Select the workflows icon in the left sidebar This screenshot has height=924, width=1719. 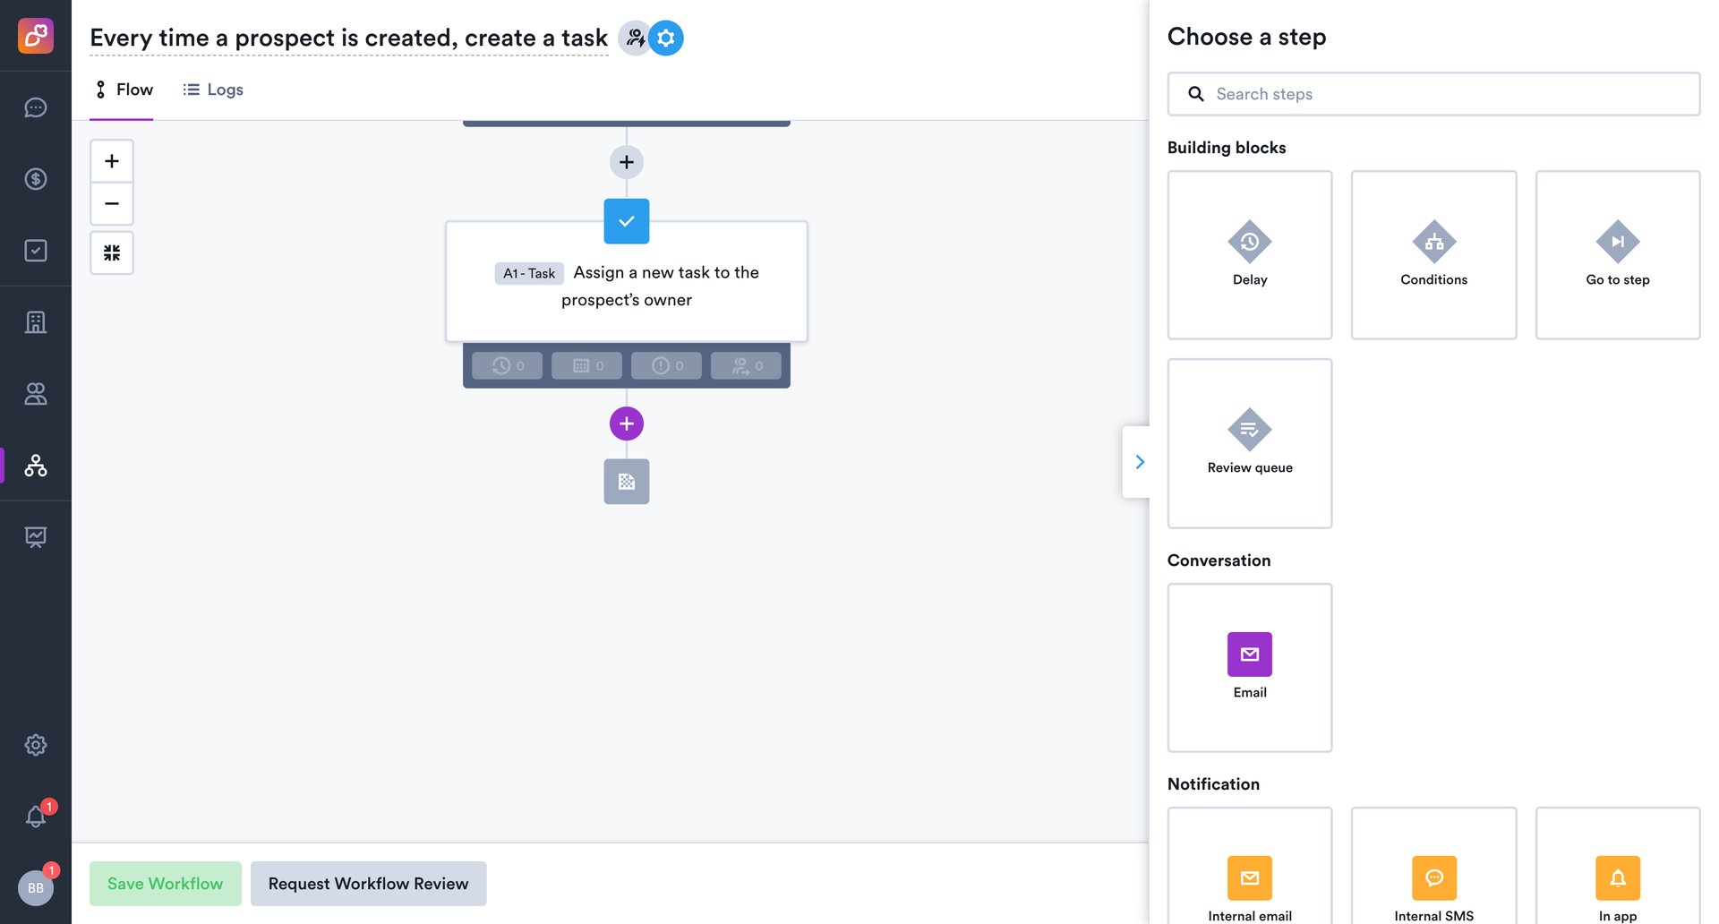(36, 466)
